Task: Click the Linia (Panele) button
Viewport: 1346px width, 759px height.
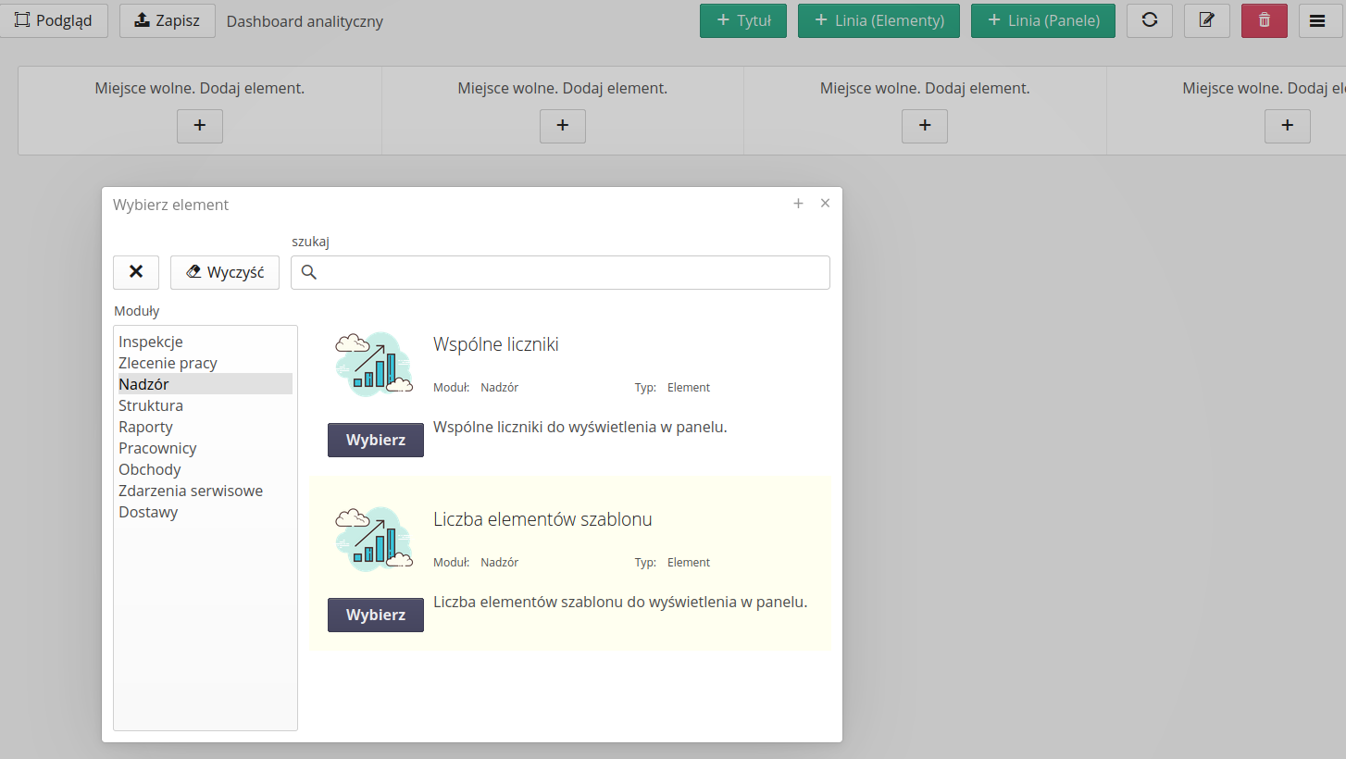Action: 1042,20
